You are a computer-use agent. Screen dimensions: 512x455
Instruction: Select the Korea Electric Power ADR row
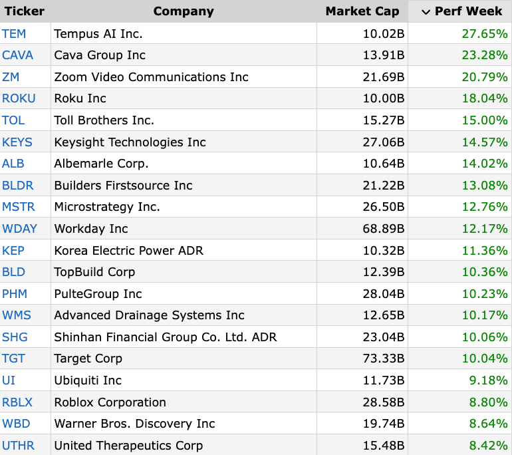tap(128, 251)
